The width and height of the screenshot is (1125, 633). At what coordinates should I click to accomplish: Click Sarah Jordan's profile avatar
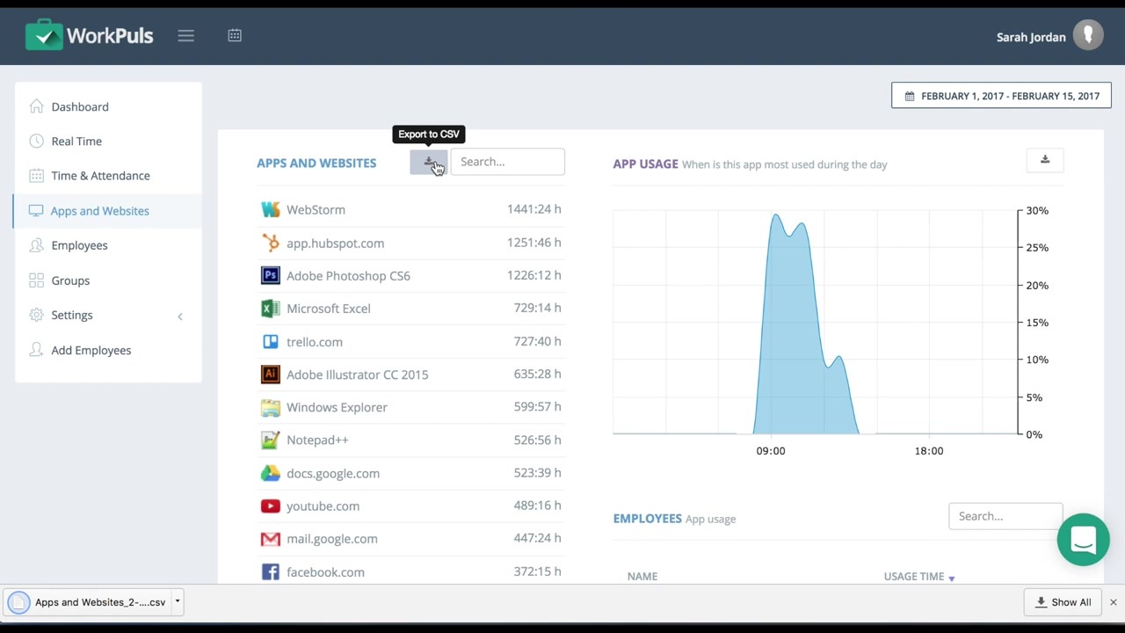point(1088,36)
